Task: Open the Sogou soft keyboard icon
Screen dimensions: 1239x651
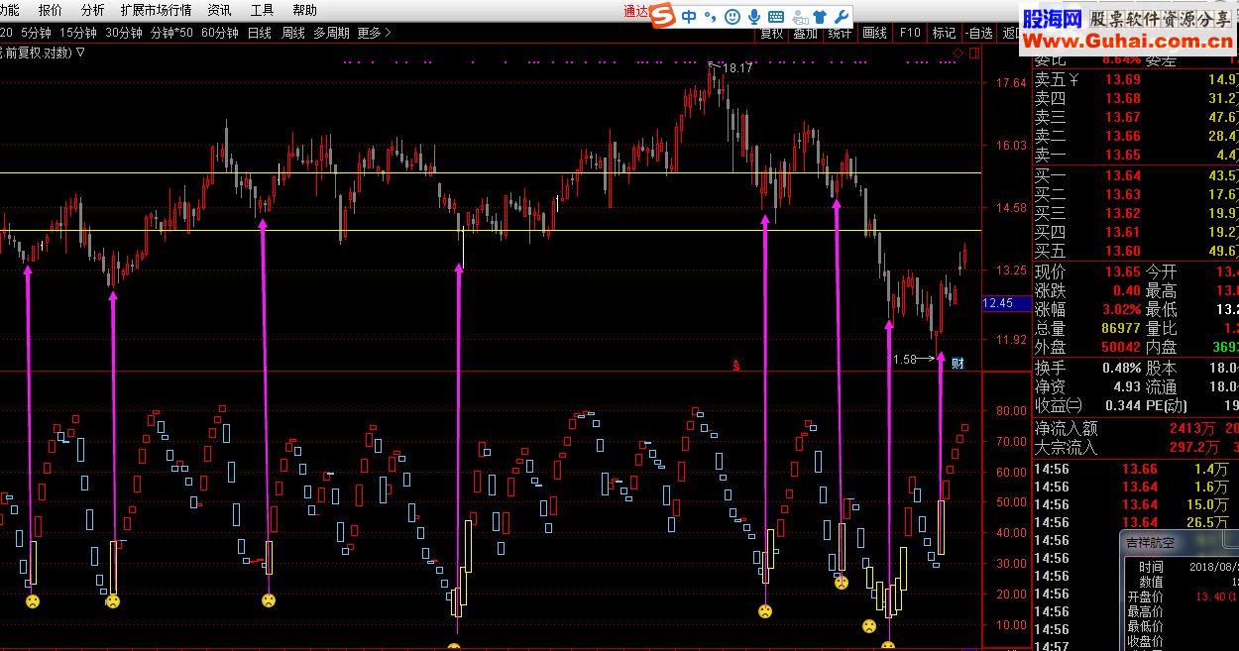Action: pyautogui.click(x=776, y=17)
